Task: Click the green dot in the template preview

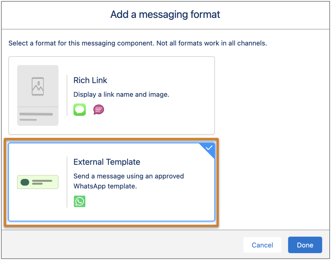Action: coord(24,182)
